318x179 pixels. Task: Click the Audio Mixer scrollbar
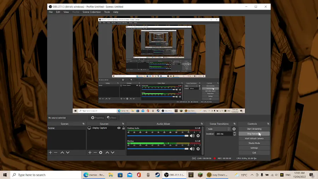(202, 141)
